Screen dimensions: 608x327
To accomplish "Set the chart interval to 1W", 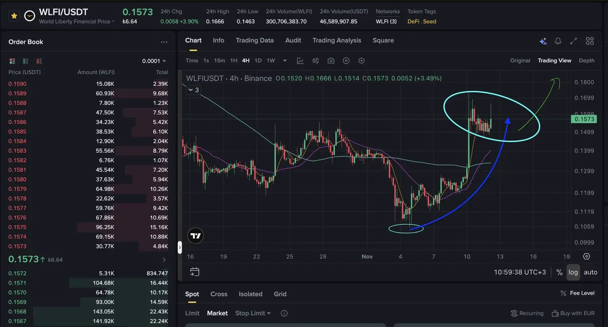I will click(x=271, y=60).
